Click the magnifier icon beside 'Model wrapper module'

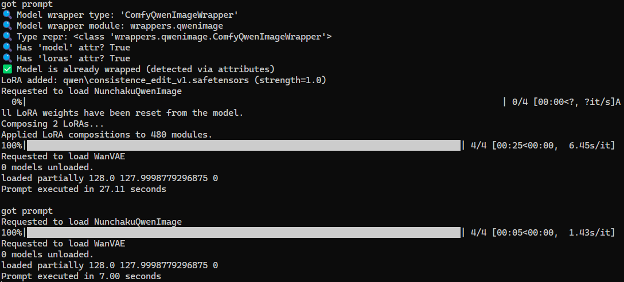tap(7, 26)
